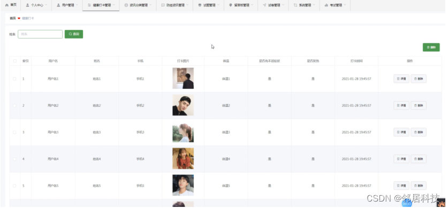This screenshot has height=208, width=448.
Task: Click the 姓名 column header
Action: click(x=97, y=61)
